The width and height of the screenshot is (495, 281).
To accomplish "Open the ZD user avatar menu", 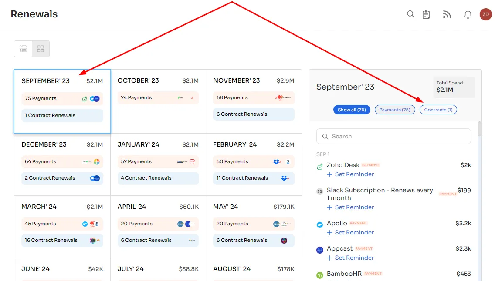I will (485, 14).
